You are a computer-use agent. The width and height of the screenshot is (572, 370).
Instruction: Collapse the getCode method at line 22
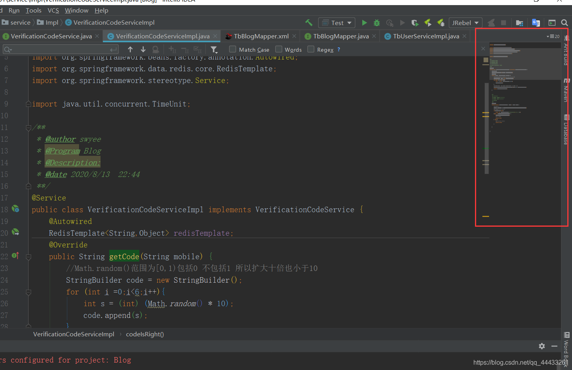click(x=28, y=257)
